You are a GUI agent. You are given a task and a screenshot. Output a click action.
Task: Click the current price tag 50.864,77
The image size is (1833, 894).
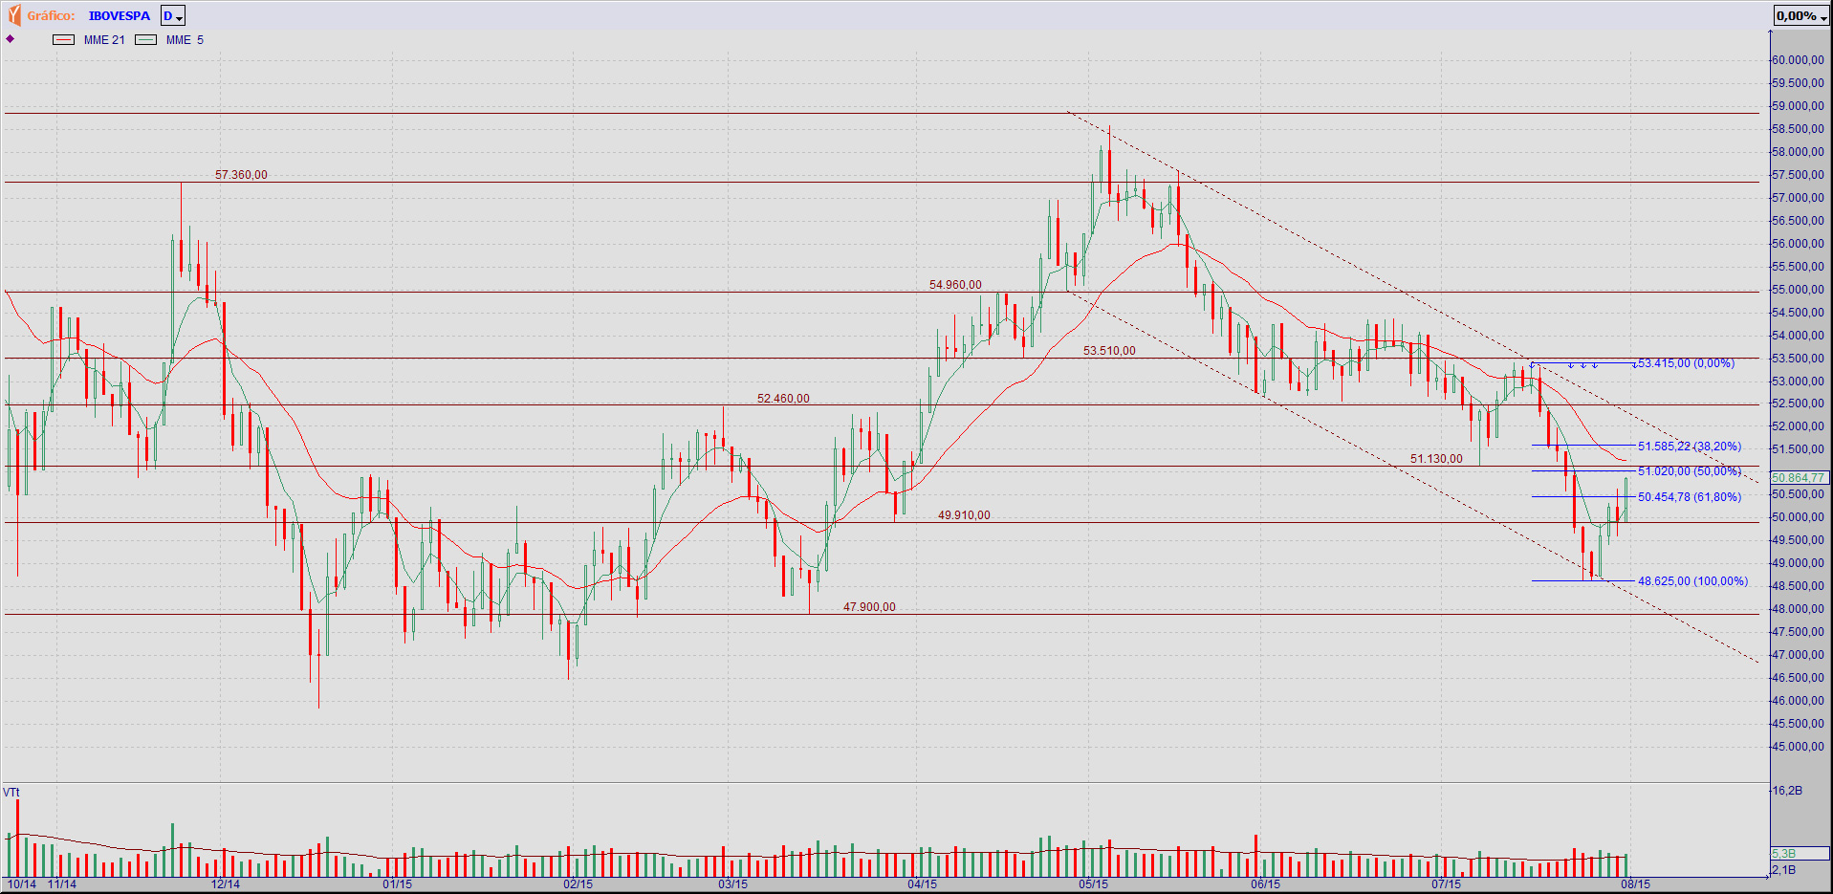click(1799, 477)
